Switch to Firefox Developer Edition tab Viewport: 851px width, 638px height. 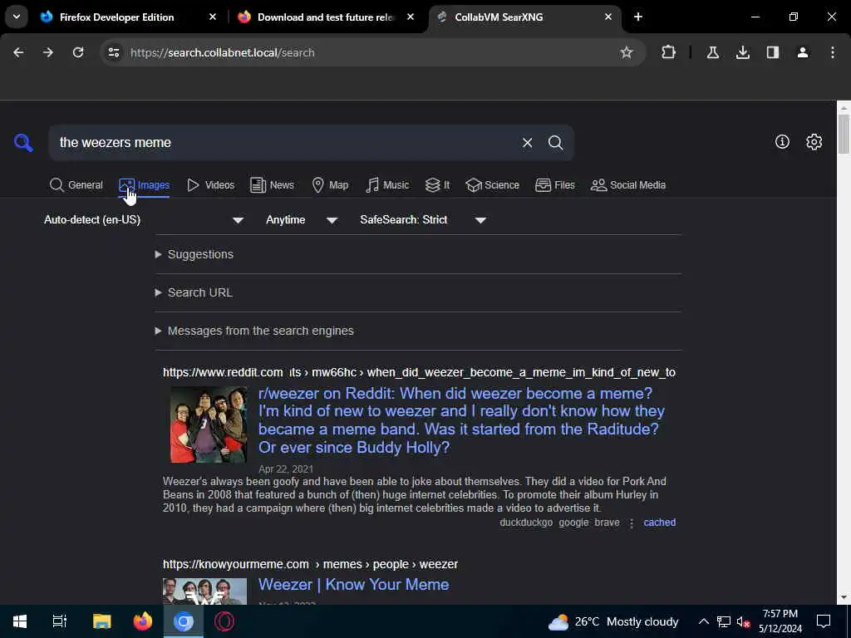(116, 17)
